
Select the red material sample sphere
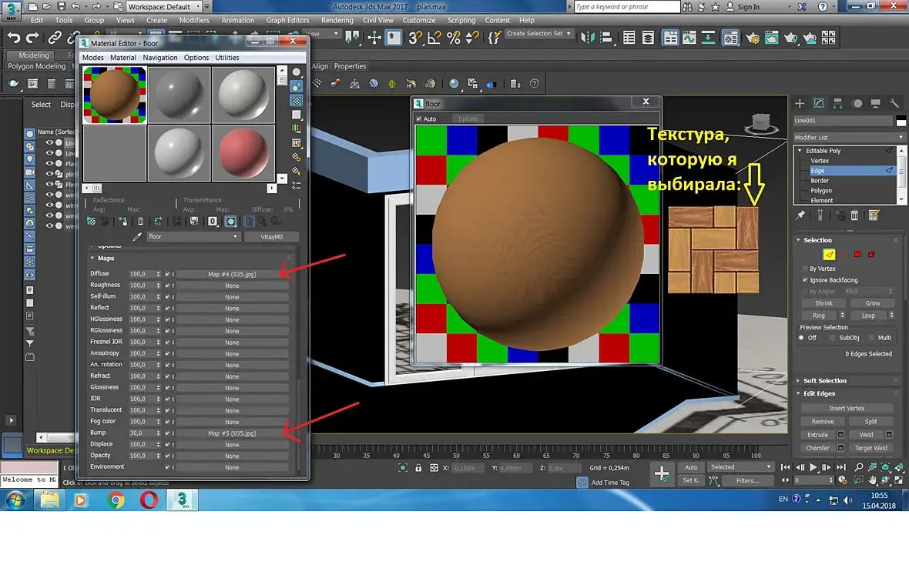point(243,152)
